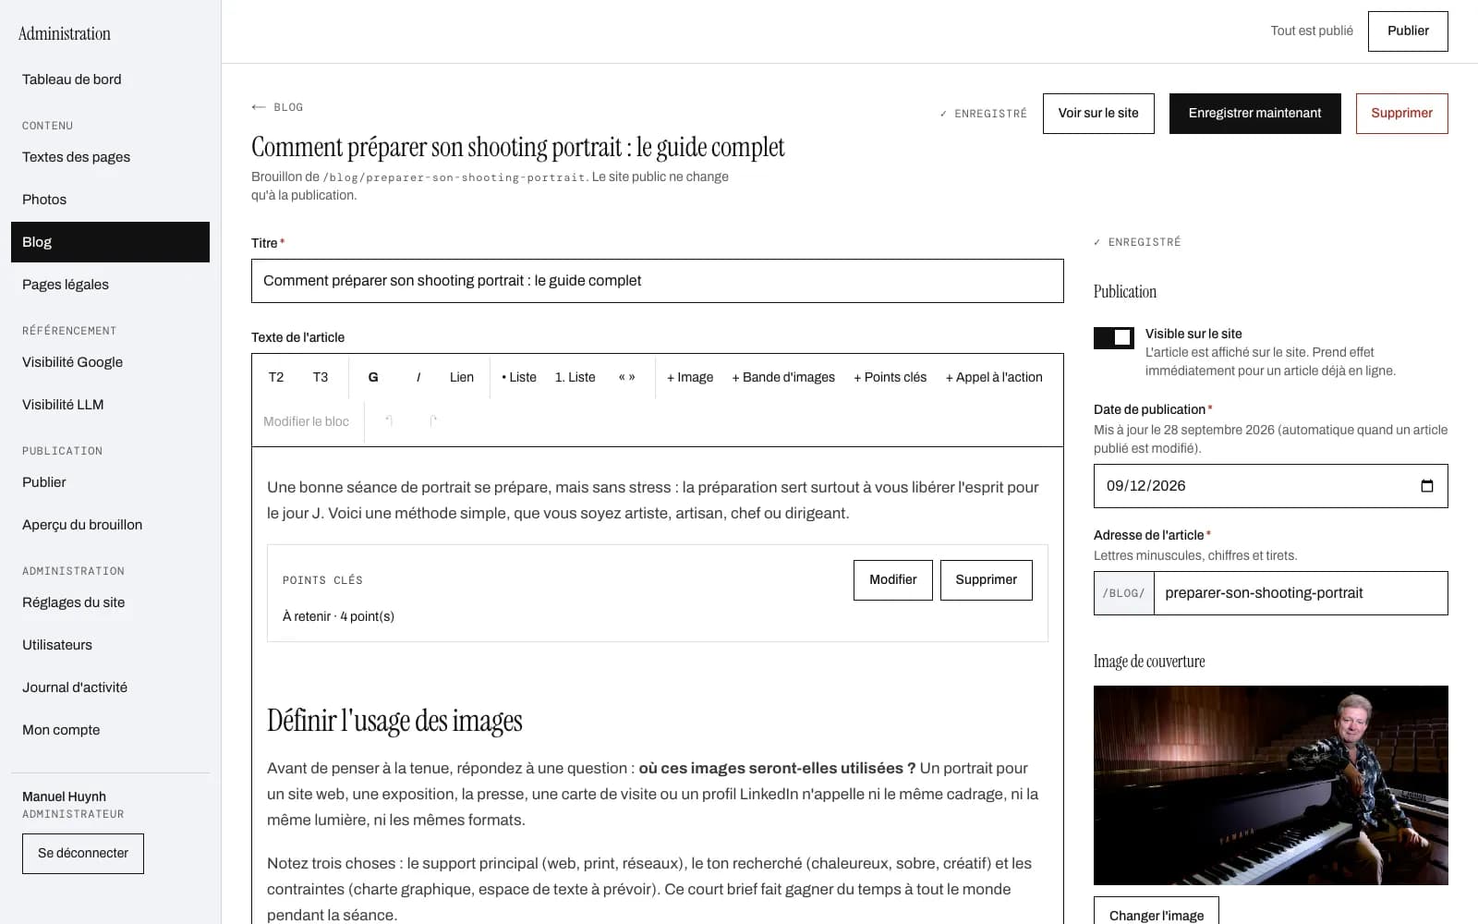Toggle italic (I) formatting
This screenshot has width=1478, height=924.
(x=418, y=377)
